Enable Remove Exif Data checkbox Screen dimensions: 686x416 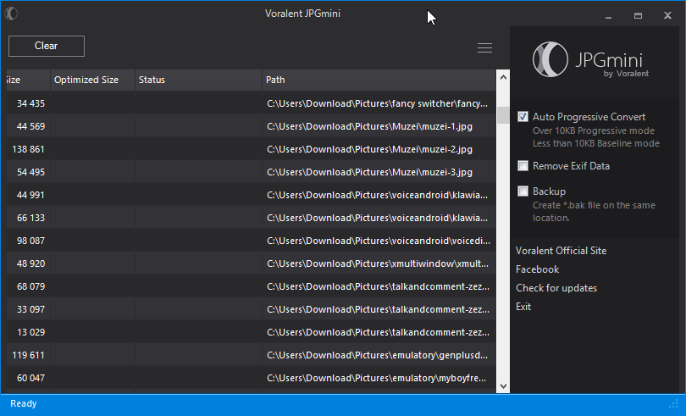[x=523, y=166]
